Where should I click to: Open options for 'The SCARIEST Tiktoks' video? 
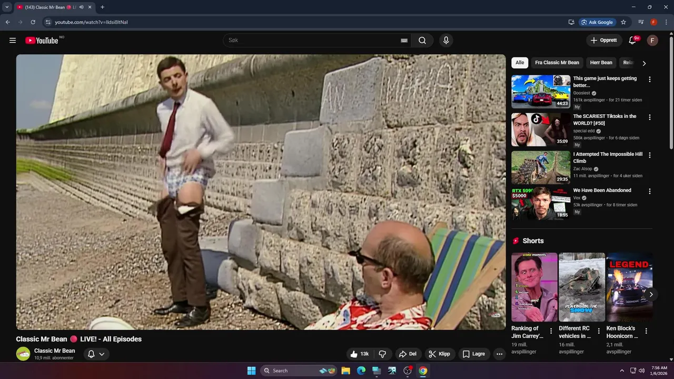tap(649, 117)
